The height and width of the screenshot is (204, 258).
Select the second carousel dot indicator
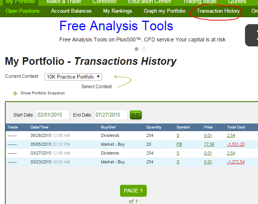pos(144,49)
